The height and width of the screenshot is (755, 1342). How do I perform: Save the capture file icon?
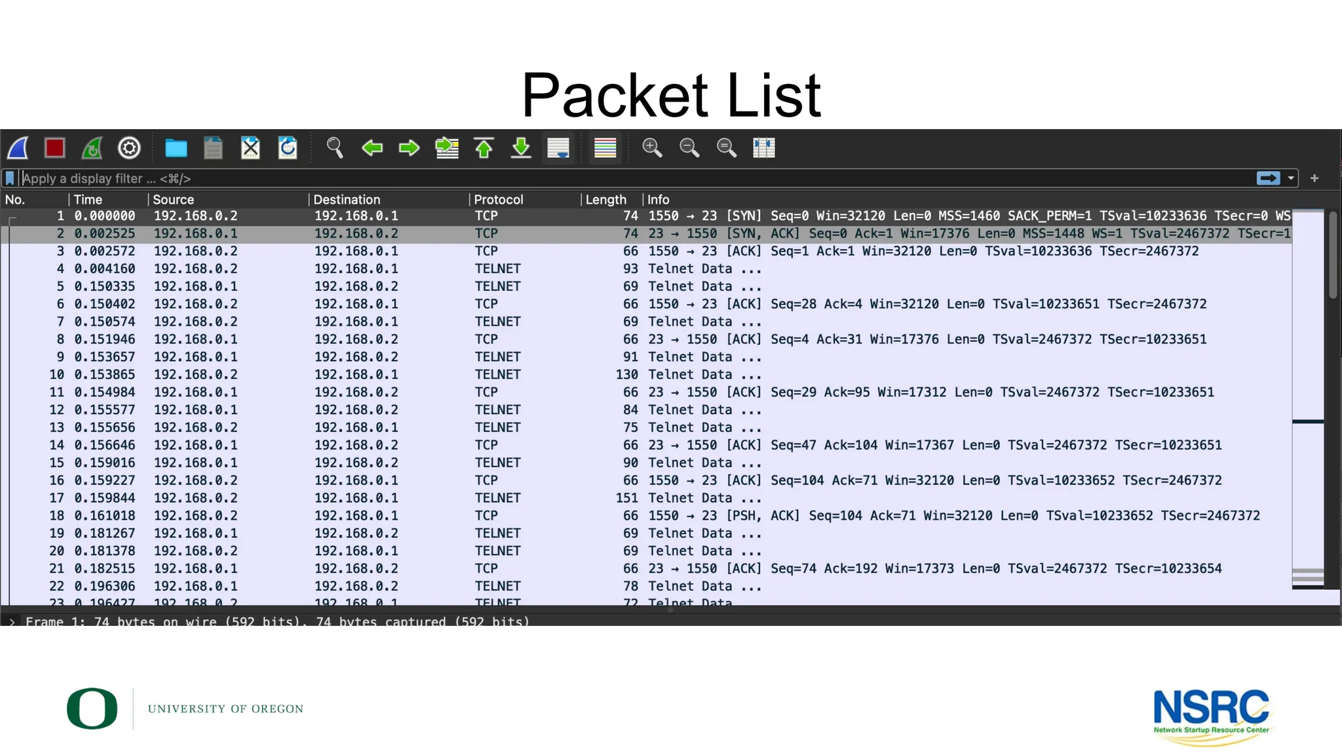[x=213, y=148]
